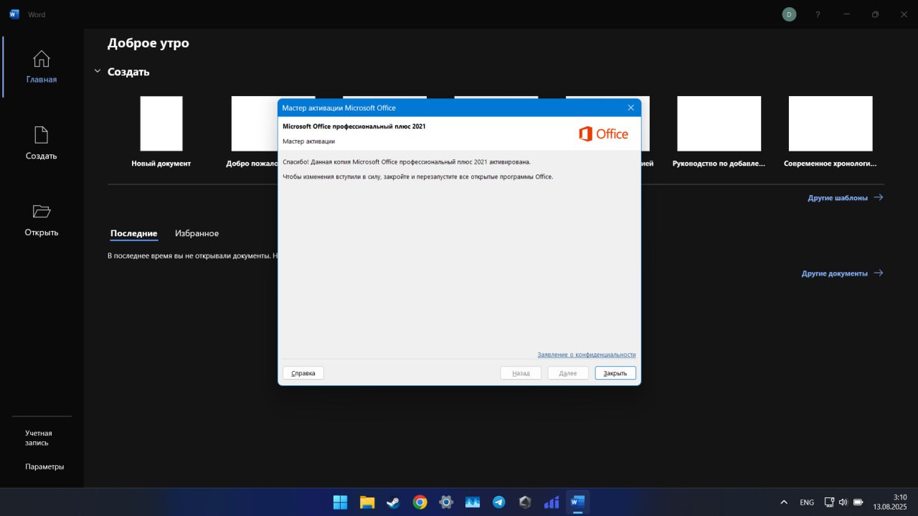Click the Office logo in the wizard
The width and height of the screenshot is (918, 516).
(603, 133)
